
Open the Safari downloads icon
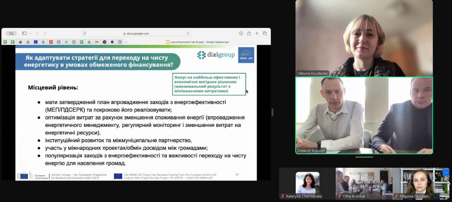tap(241, 33)
